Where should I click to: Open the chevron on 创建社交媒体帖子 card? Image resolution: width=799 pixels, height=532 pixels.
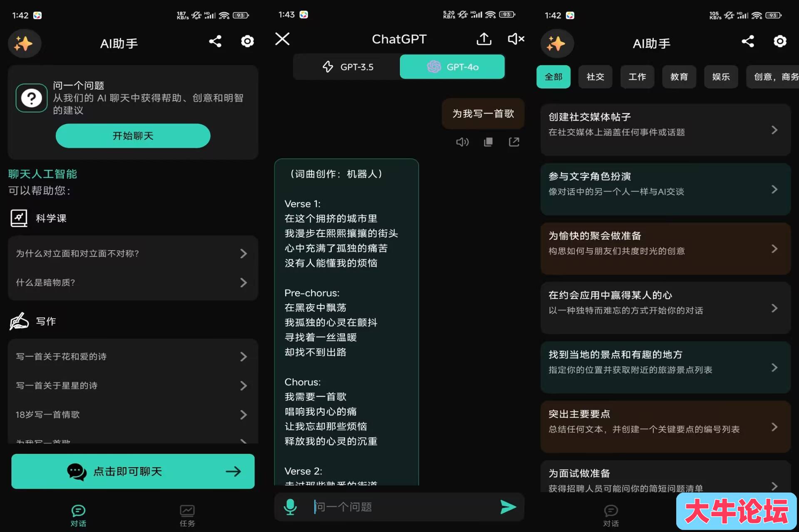point(774,130)
